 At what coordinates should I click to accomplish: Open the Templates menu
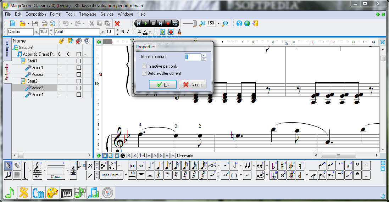88,14
